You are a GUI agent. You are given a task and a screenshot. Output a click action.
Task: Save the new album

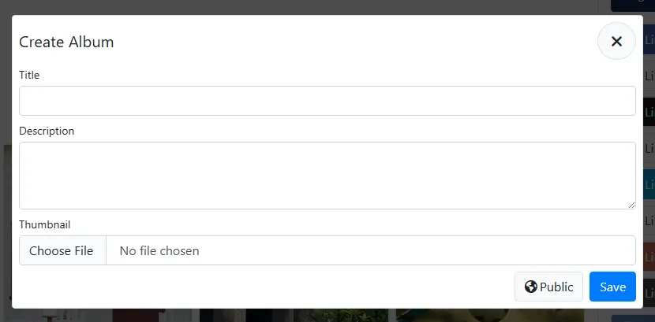pyautogui.click(x=612, y=287)
